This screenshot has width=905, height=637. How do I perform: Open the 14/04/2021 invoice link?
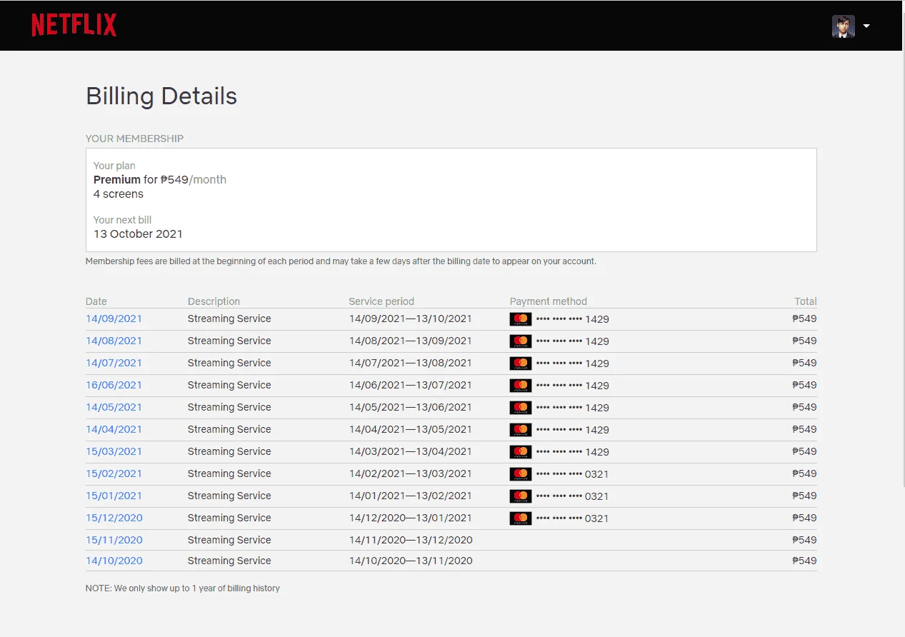click(114, 429)
